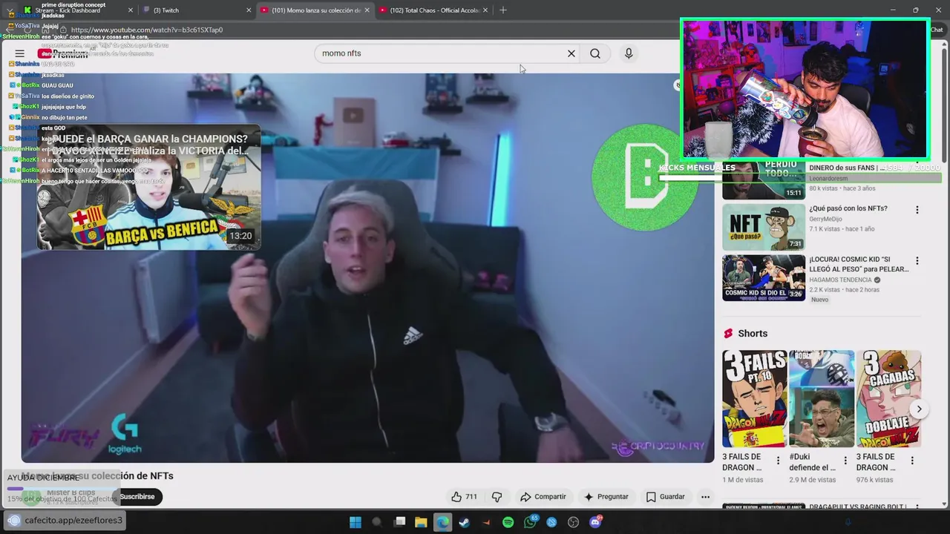Open Discord from taskbar
This screenshot has width=950, height=534.
[595, 522]
